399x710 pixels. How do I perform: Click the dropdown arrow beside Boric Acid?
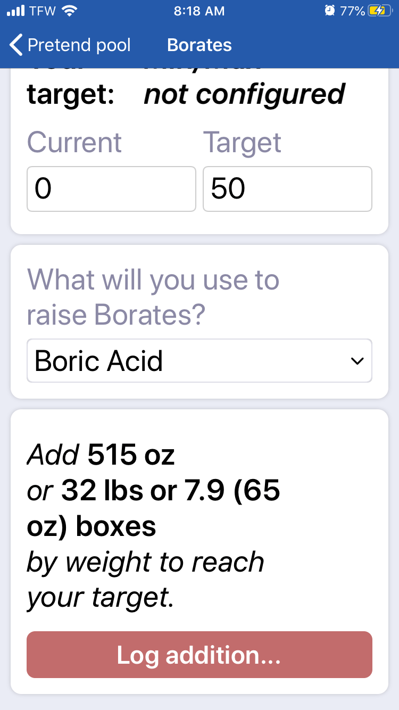357,361
